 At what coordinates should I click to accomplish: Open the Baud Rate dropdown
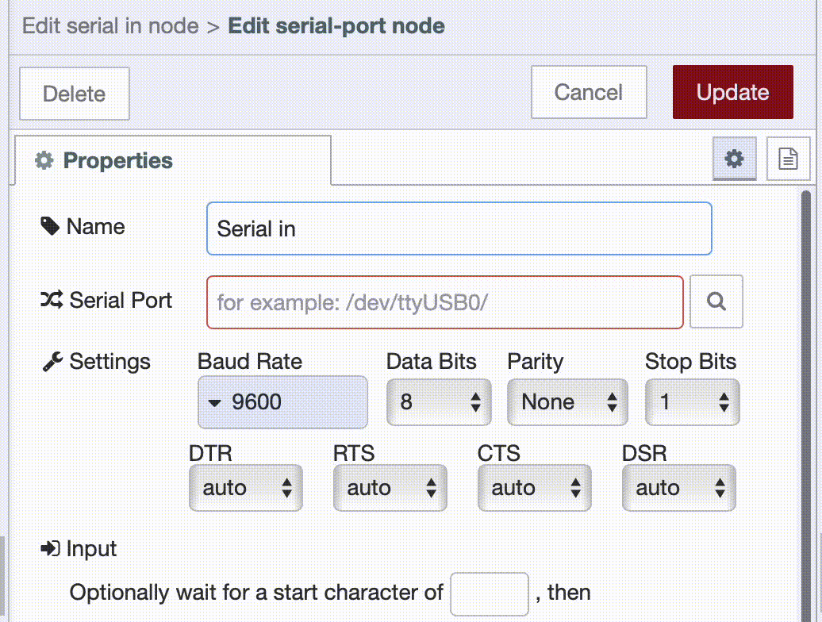(282, 402)
